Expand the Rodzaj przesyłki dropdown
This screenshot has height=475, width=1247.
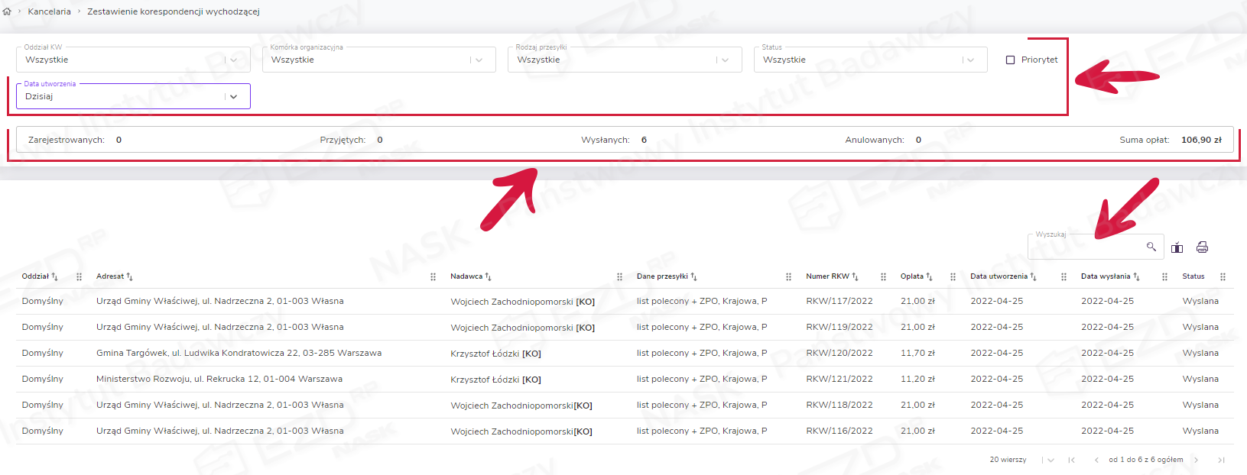coord(726,60)
